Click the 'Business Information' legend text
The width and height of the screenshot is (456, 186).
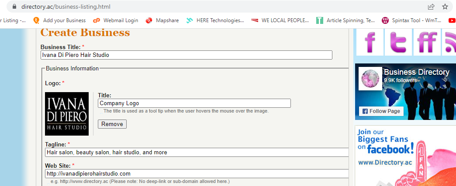click(73, 69)
